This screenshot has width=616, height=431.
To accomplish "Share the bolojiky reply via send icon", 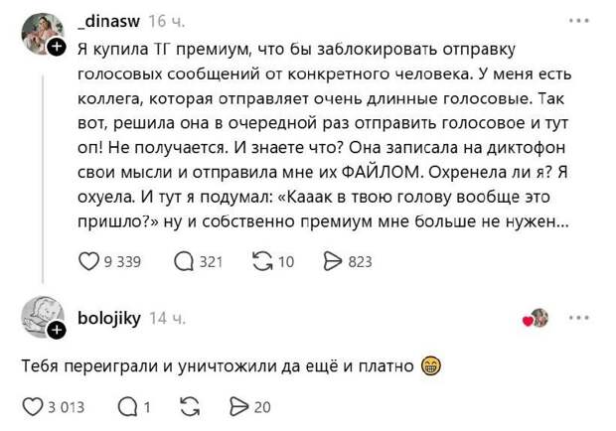I will click(237, 406).
